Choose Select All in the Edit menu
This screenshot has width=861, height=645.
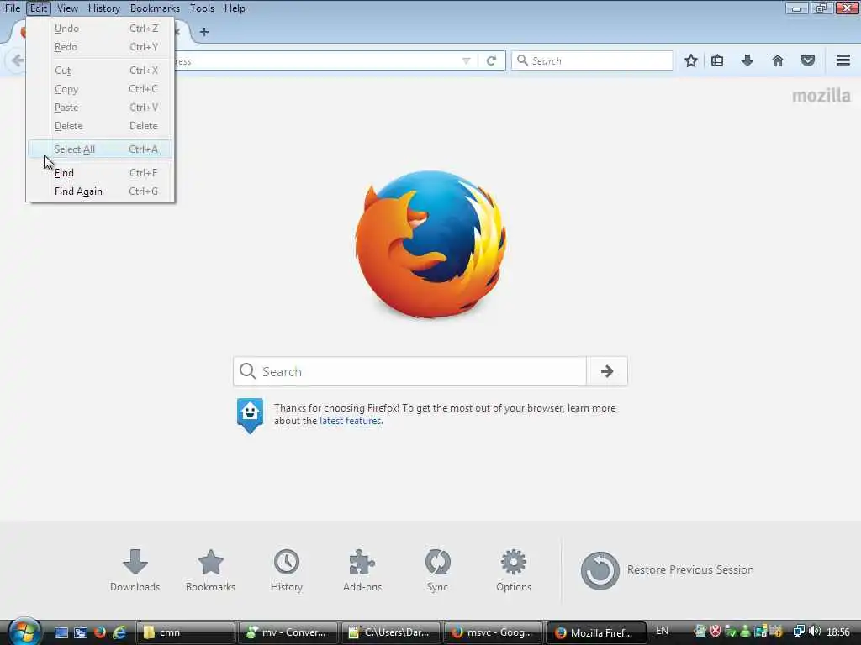pyautogui.click(x=100, y=149)
